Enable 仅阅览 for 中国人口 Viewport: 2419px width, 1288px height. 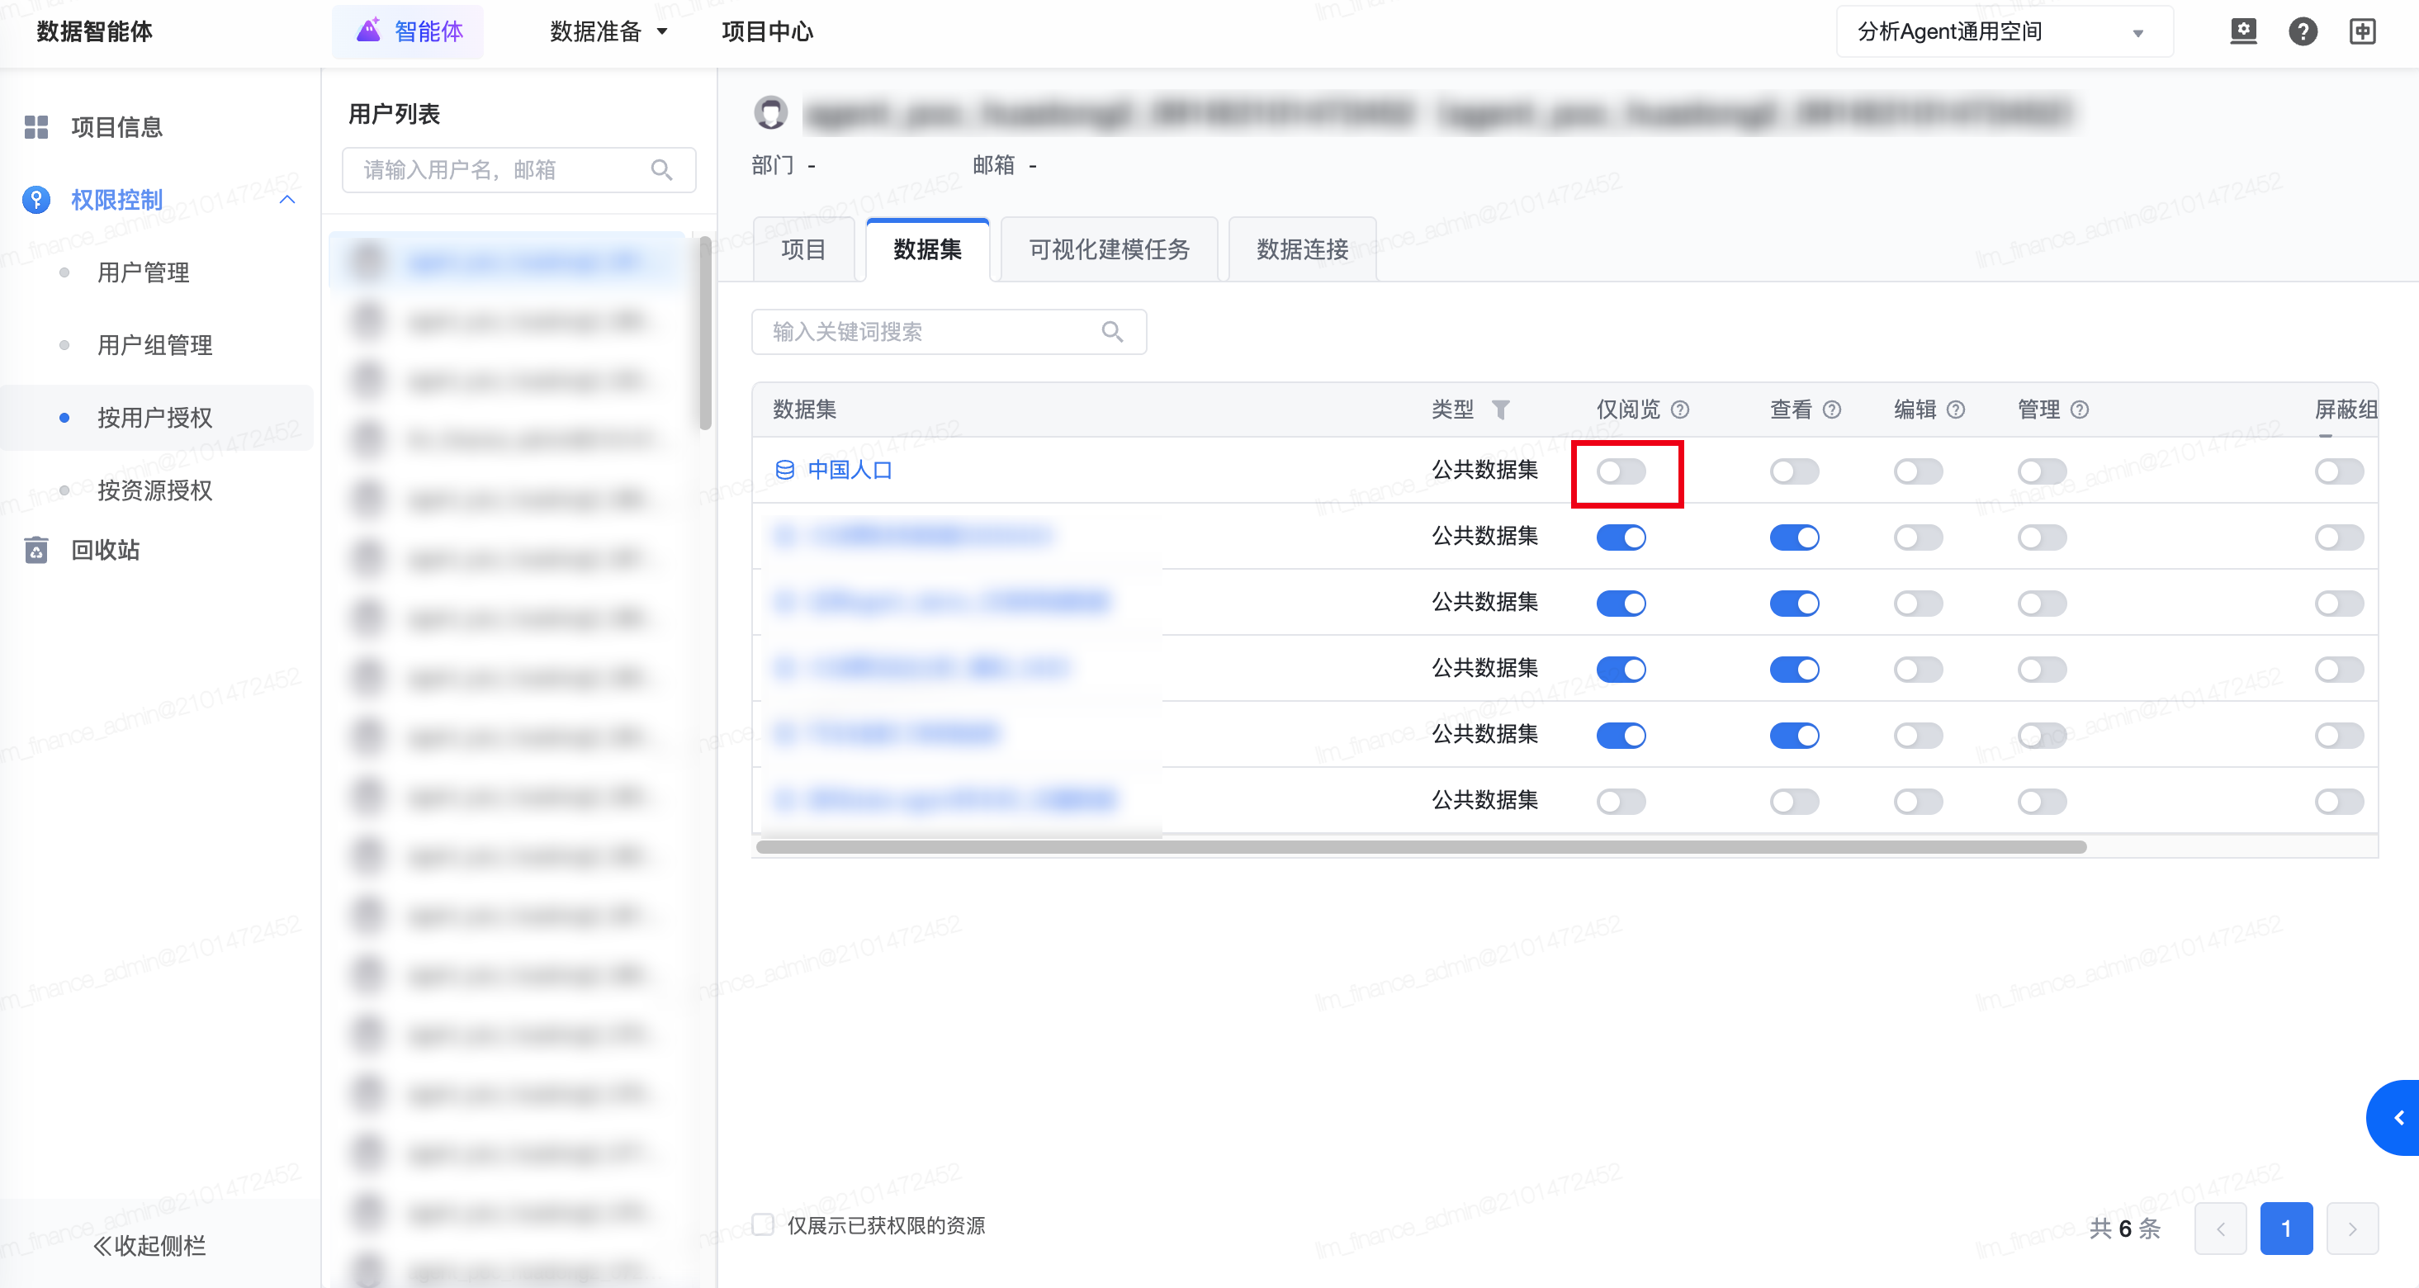tap(1621, 471)
